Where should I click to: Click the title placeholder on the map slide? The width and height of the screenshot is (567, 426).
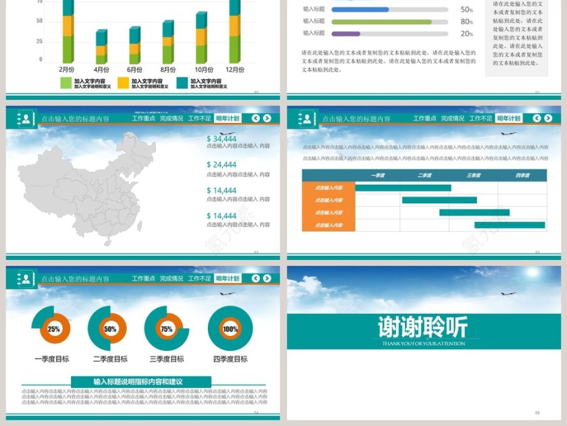click(x=75, y=119)
